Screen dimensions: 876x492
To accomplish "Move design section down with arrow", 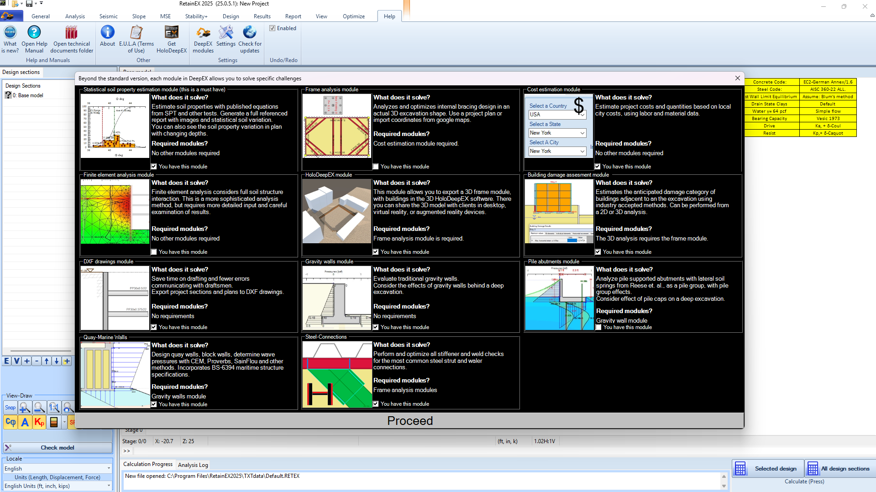I will (x=57, y=361).
